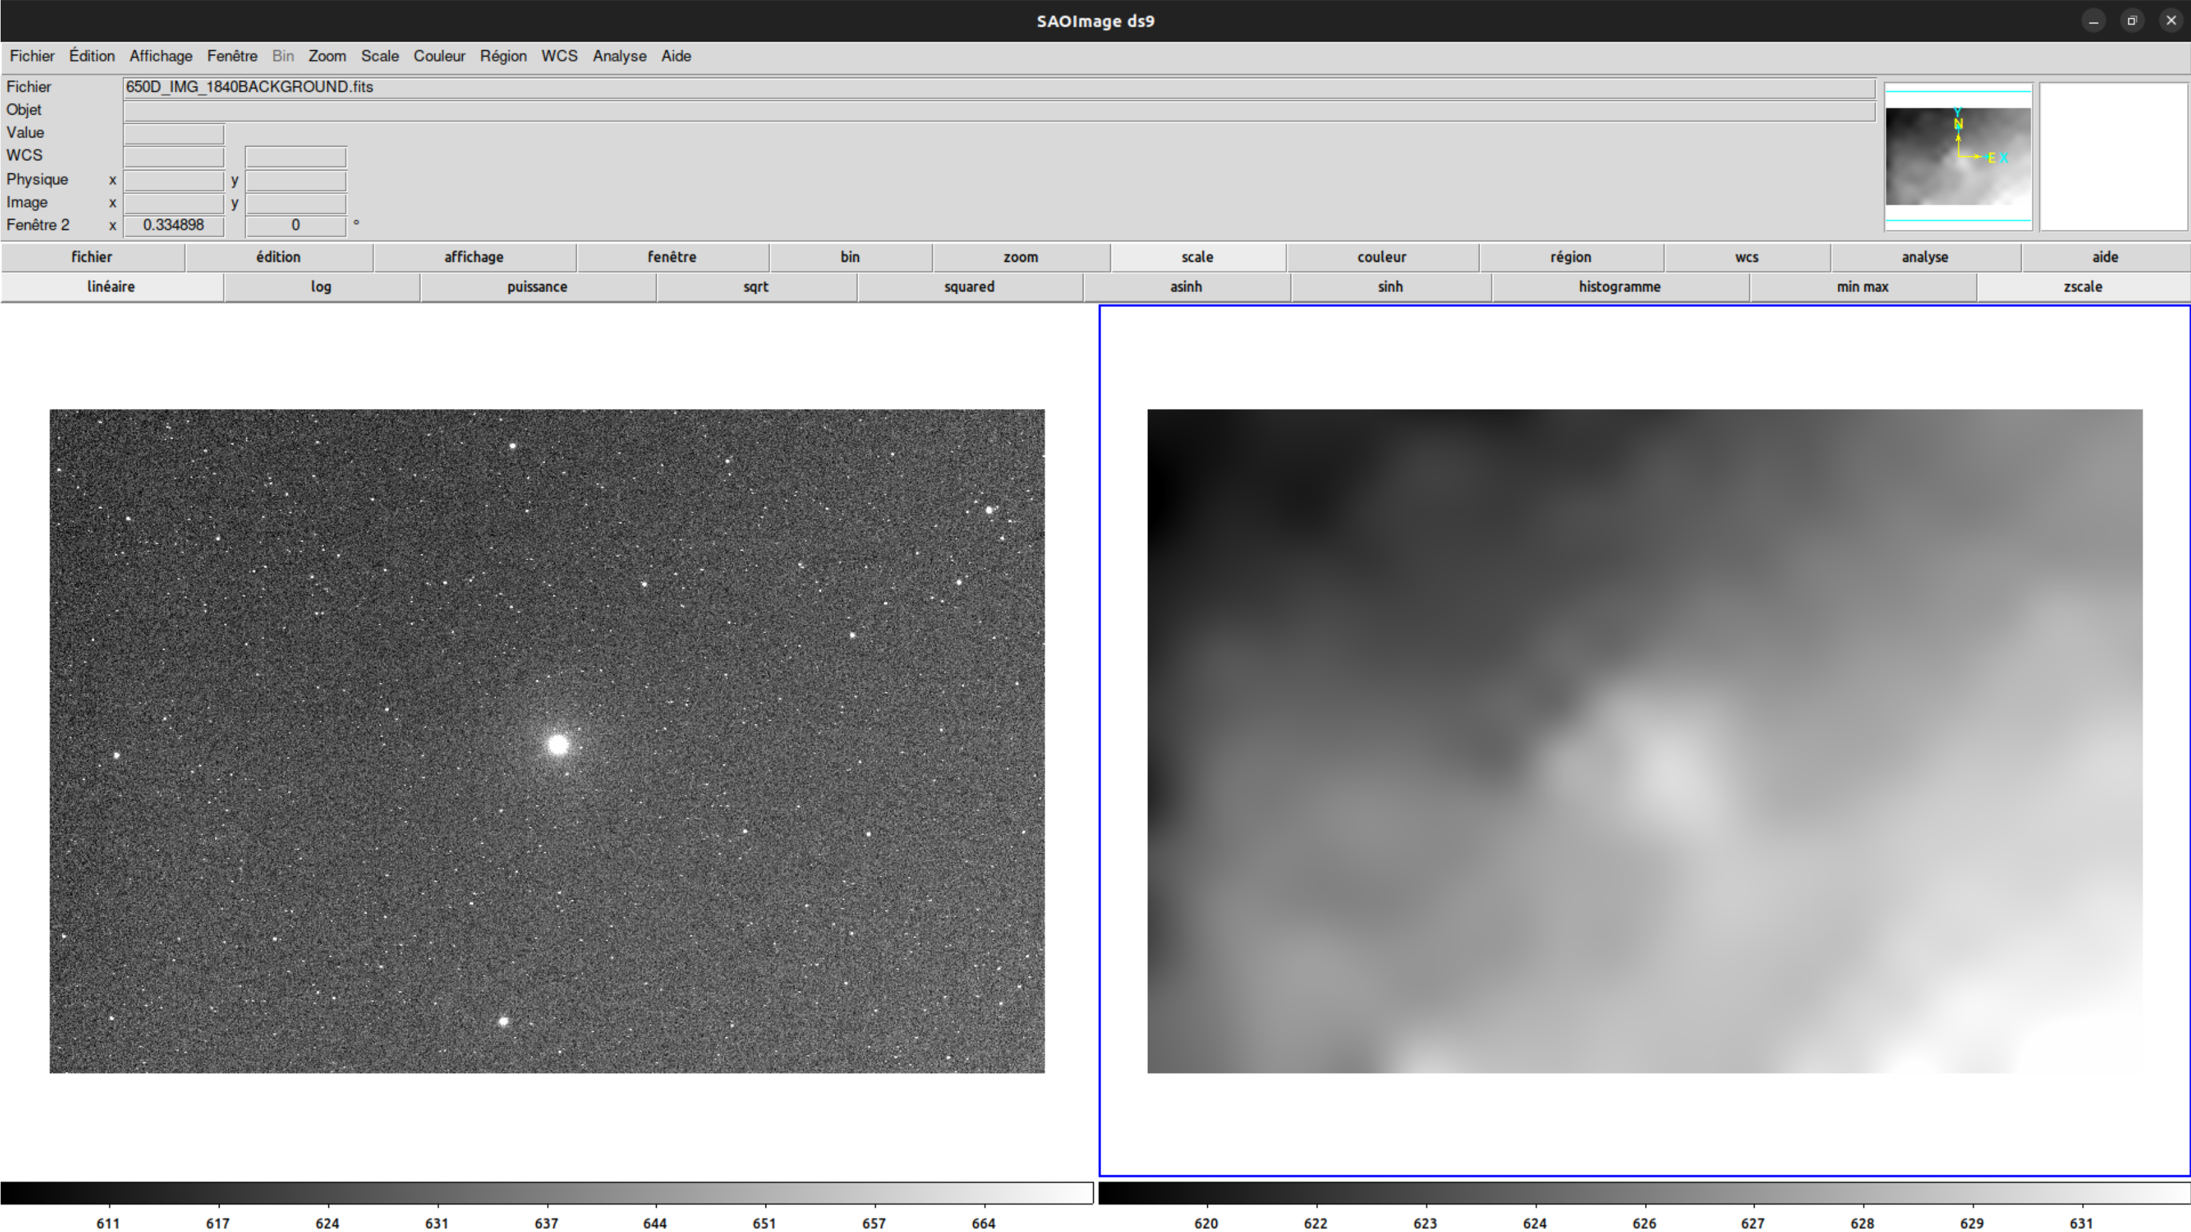Open the Couleur menu
2191x1232 pixels.
pos(439,56)
